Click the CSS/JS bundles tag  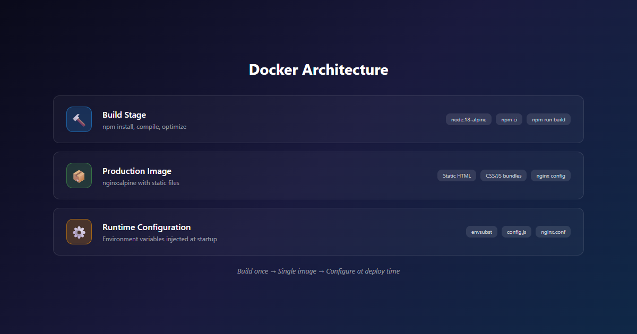pos(504,175)
